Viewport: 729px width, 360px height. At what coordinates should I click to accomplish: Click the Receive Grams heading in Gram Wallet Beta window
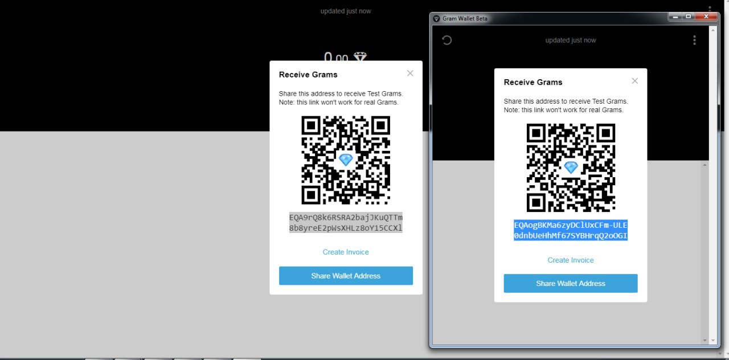pyautogui.click(x=533, y=82)
